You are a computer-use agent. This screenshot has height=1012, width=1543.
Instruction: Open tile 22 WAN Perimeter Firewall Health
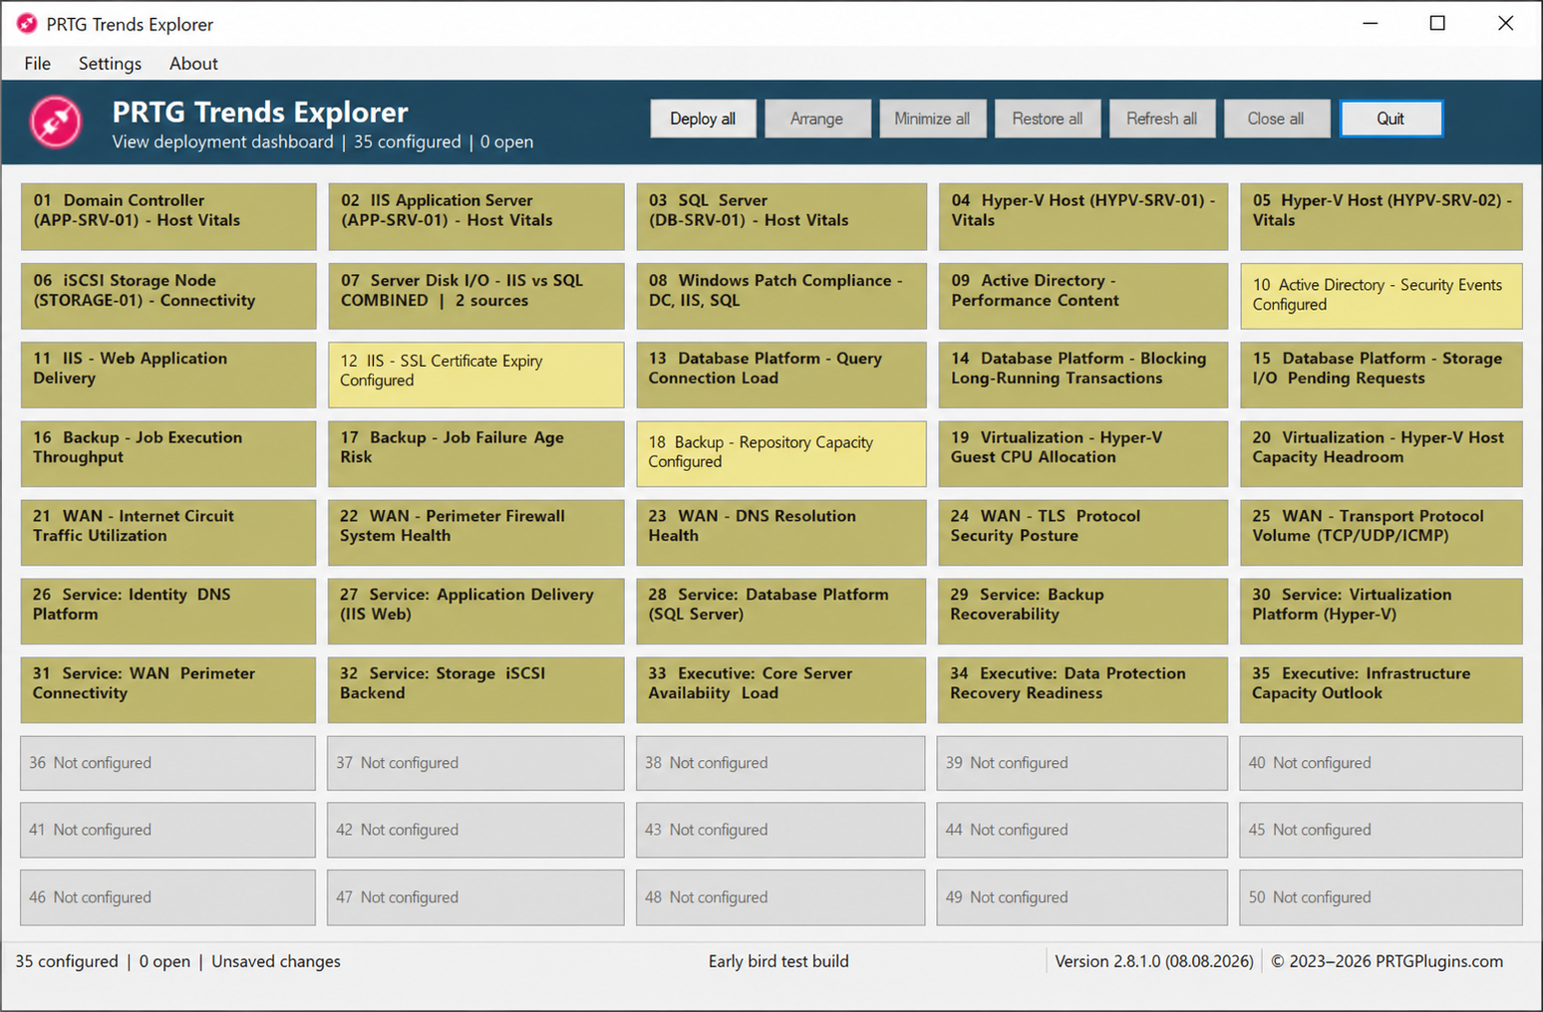click(475, 532)
